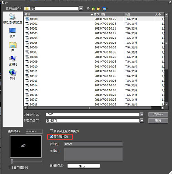The height and width of the screenshot is (174, 172).
Task: Enable 传输到工程文件夹(T) checkbox
Action: (51, 131)
